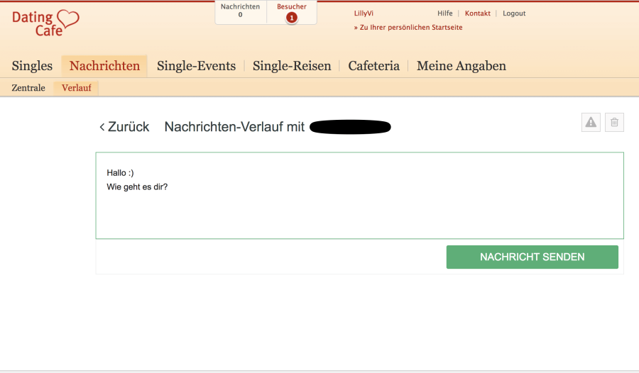Open the Nachrichten counter at the top

[x=241, y=11]
